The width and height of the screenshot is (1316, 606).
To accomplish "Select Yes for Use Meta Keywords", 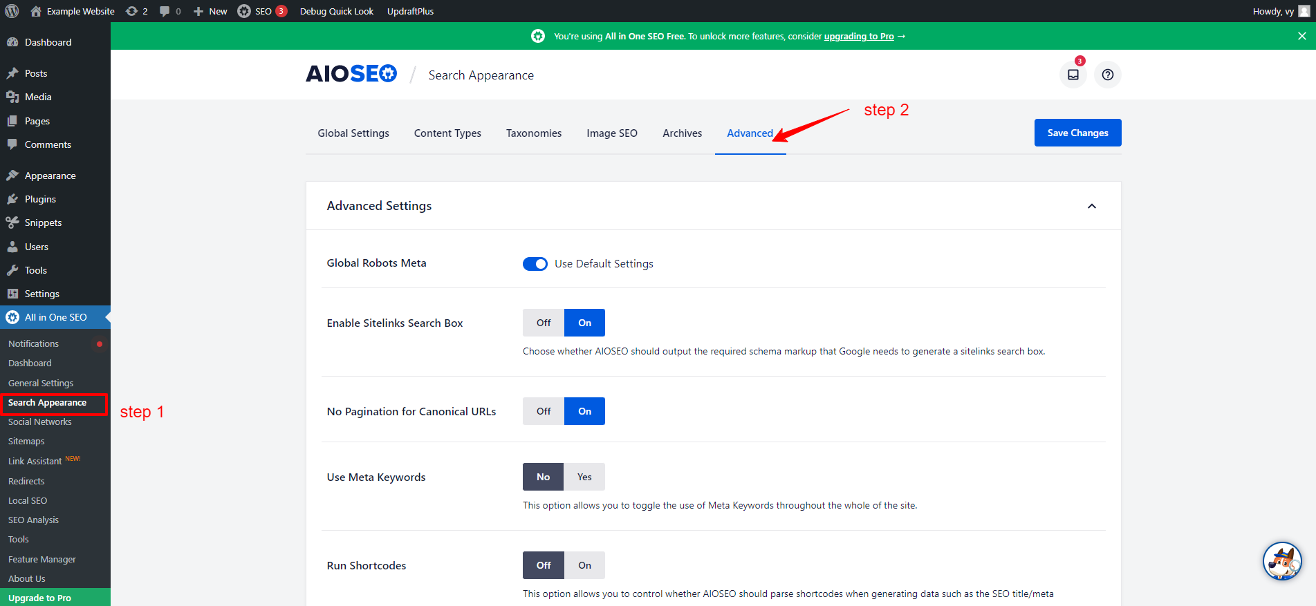I will [584, 477].
